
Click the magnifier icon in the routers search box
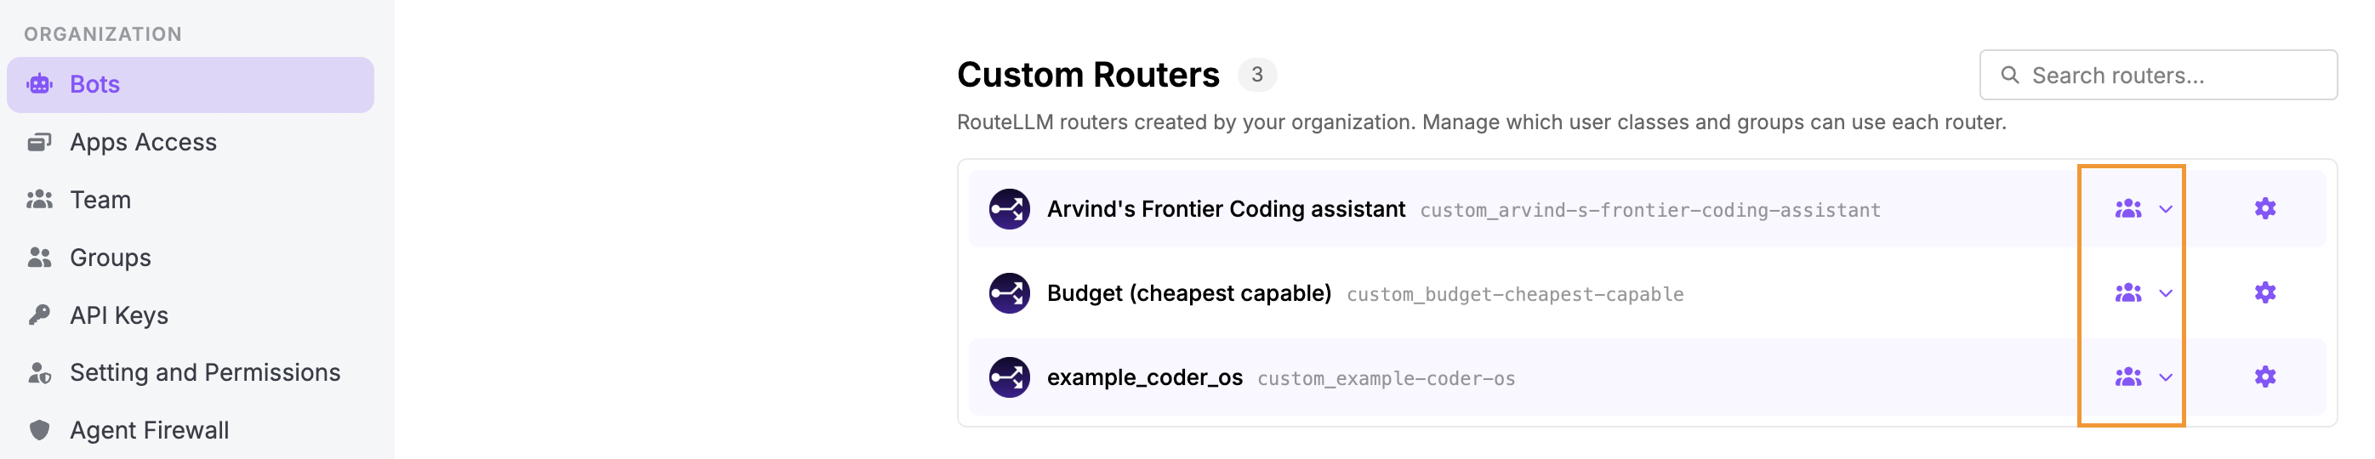coord(2010,75)
